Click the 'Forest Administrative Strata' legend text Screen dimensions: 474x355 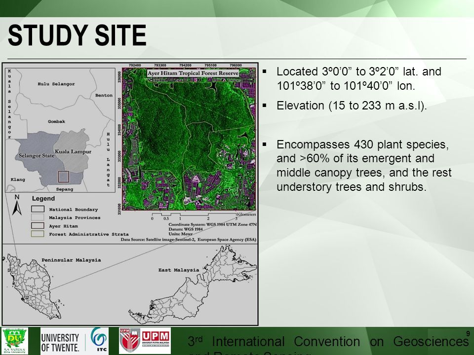click(89, 234)
